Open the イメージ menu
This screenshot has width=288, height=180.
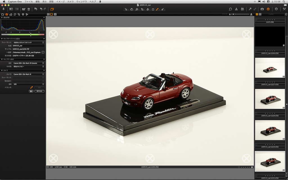[60, 2]
